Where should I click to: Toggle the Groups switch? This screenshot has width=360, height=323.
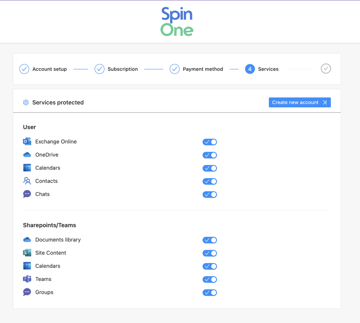click(210, 292)
